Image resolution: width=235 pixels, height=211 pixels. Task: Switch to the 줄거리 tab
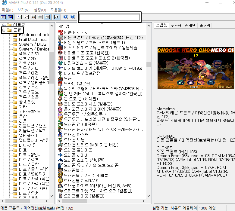pos(205,26)
